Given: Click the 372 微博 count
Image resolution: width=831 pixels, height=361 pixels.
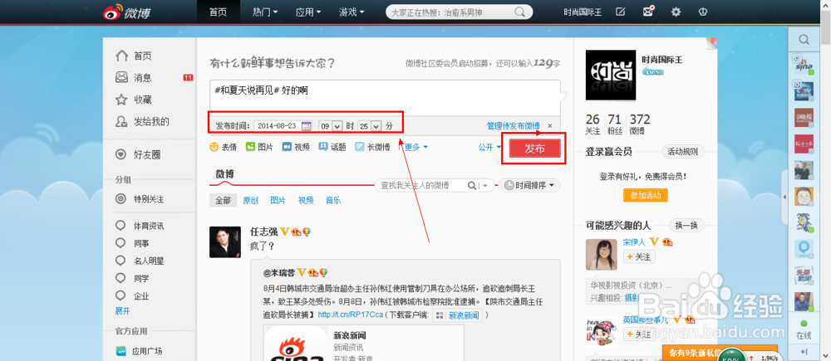Looking at the screenshot, I should pos(640,124).
